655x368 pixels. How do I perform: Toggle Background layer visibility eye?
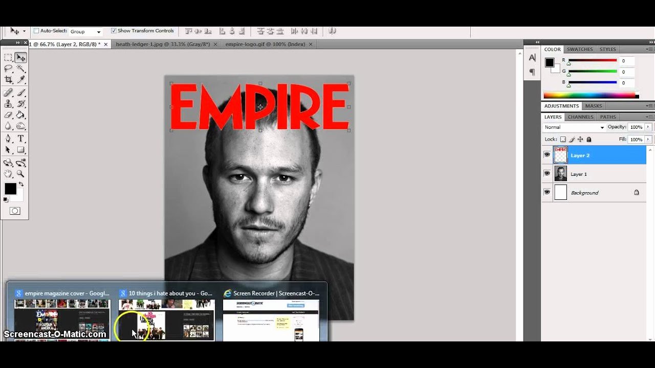(547, 192)
